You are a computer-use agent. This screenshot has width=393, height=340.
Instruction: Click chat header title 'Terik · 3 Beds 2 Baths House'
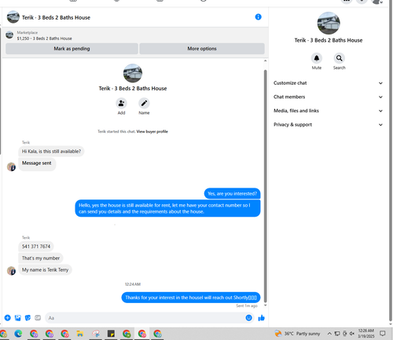click(56, 17)
